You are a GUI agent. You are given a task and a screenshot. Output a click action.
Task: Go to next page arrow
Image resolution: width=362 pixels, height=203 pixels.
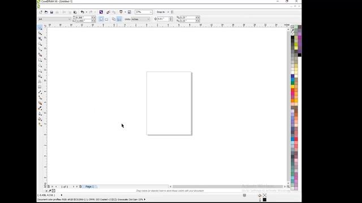(x=74, y=187)
